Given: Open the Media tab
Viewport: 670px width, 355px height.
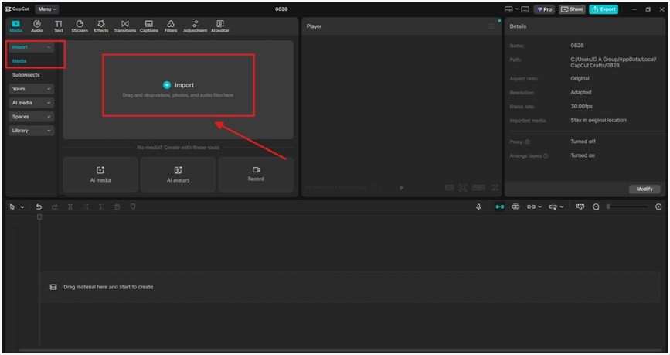Looking at the screenshot, I should tap(15, 26).
